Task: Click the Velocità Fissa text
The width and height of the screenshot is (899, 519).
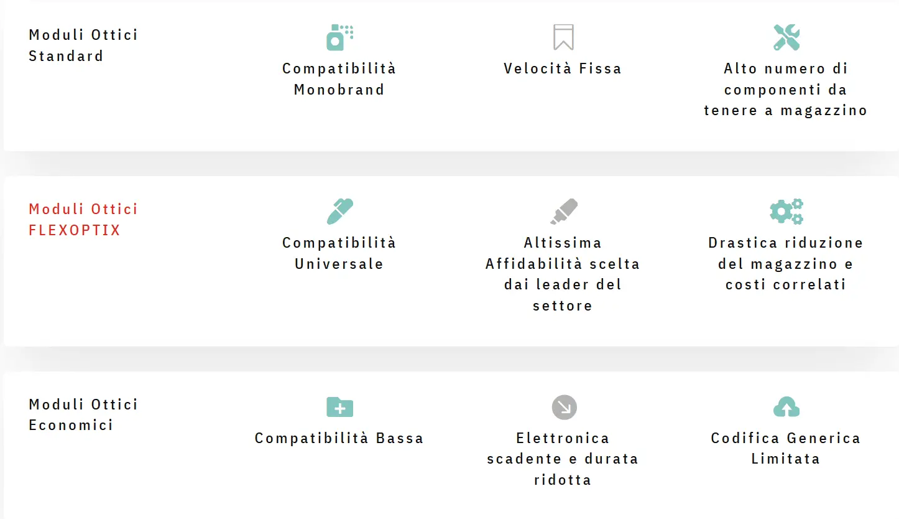Action: 563,68
